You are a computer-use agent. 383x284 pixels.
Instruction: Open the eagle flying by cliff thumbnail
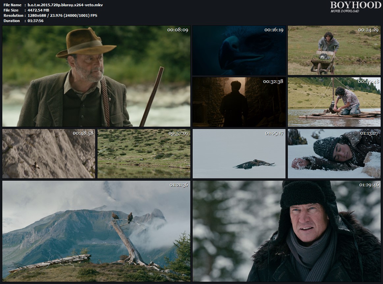click(49, 154)
